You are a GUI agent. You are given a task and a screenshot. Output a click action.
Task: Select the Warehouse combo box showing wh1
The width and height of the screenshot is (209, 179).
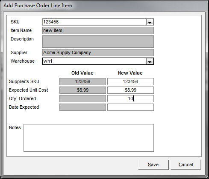tap(98, 61)
